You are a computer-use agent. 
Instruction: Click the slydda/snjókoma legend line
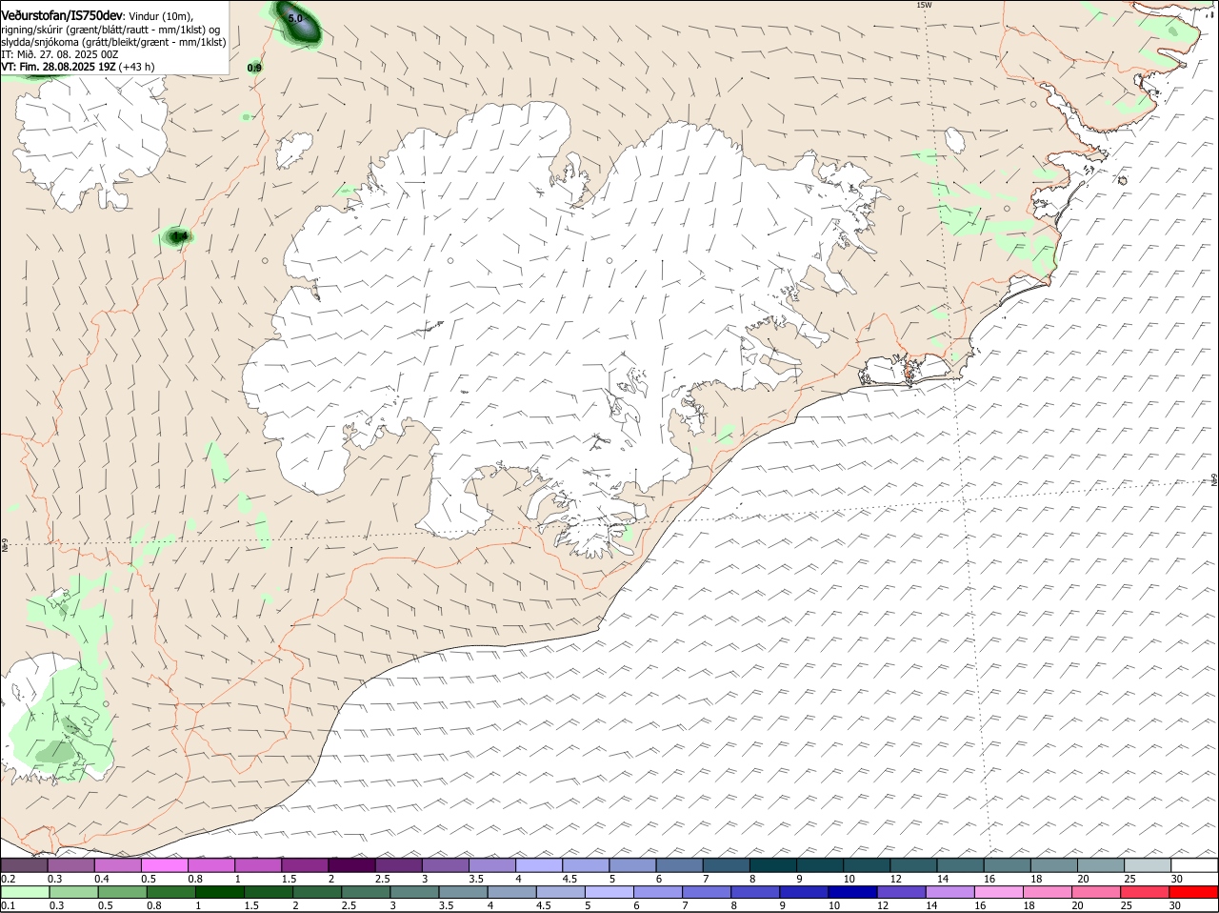(113, 42)
